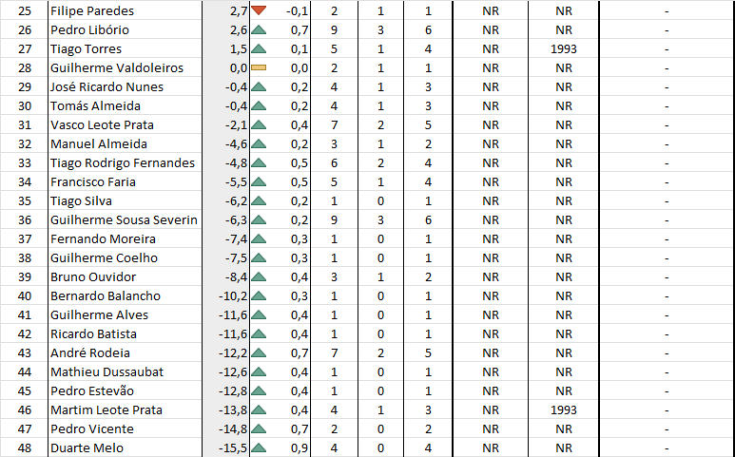This screenshot has height=457, width=735.
Task: Select the name cell Pedro Libório
Action: [126, 30]
